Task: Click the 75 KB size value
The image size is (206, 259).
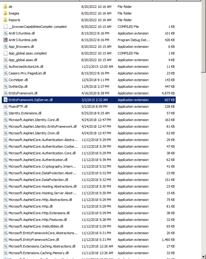Action: [x=171, y=200]
